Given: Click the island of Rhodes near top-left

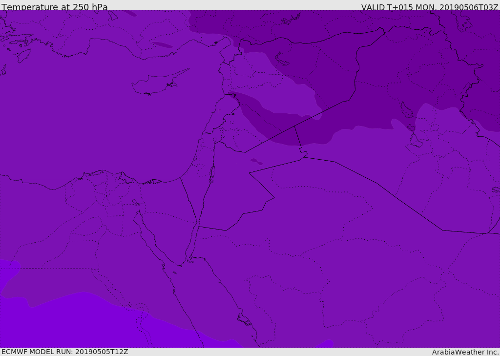Looking at the screenshot, I should click(x=24, y=55).
